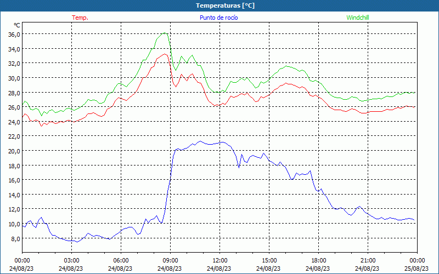Click the 09:00 time axis label

[171, 261]
